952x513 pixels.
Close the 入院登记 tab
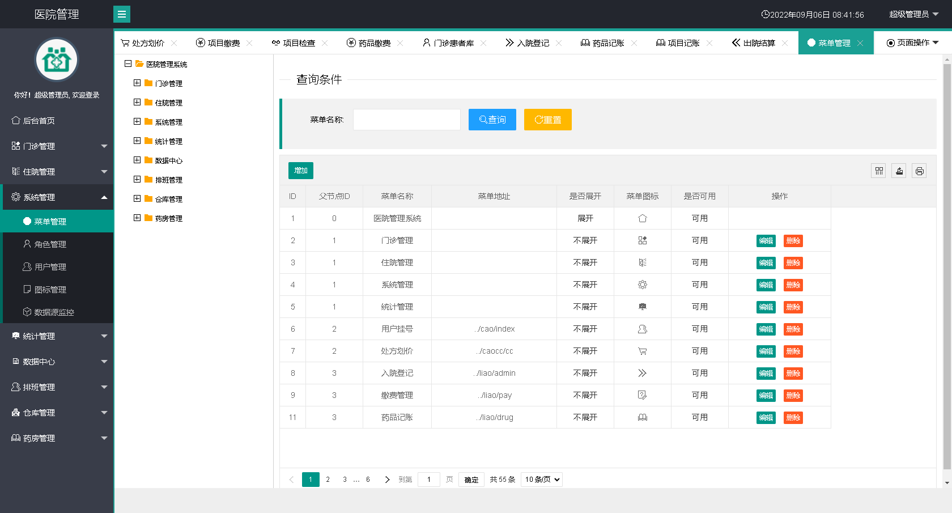[x=559, y=43]
